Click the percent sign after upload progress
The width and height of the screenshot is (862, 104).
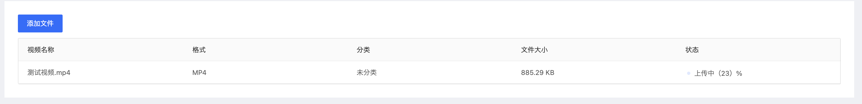739,73
